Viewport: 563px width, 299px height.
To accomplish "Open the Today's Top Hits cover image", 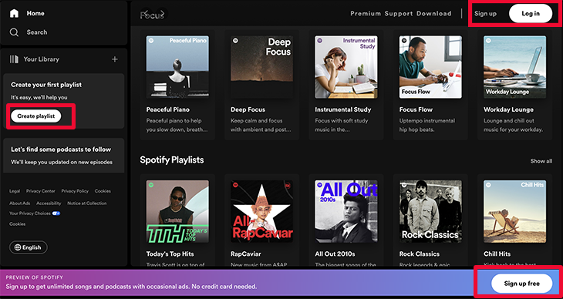I will point(177,211).
